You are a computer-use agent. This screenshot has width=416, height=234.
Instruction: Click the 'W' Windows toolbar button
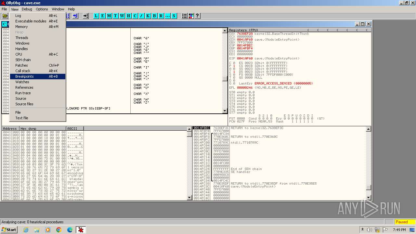point(122,16)
